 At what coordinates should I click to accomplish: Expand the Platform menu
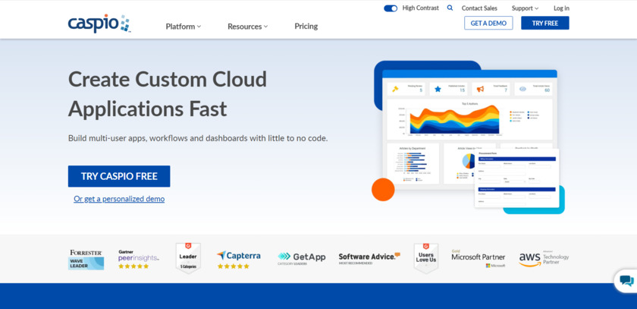[184, 27]
